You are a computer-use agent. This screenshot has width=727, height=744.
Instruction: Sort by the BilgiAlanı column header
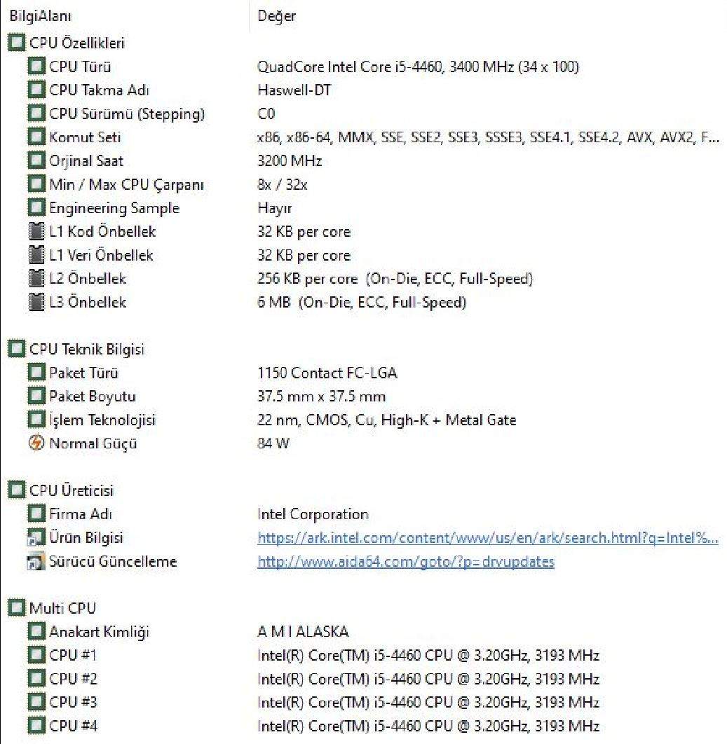pyautogui.click(x=41, y=16)
